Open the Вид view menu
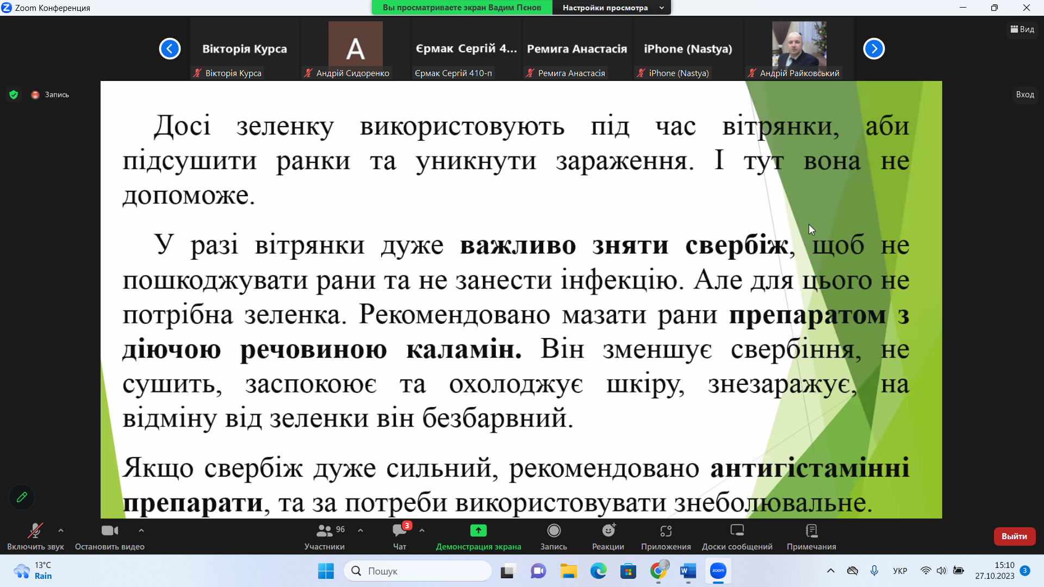The image size is (1044, 587). click(x=1022, y=29)
